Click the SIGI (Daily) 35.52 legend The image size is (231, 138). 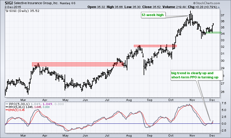(x=24, y=11)
